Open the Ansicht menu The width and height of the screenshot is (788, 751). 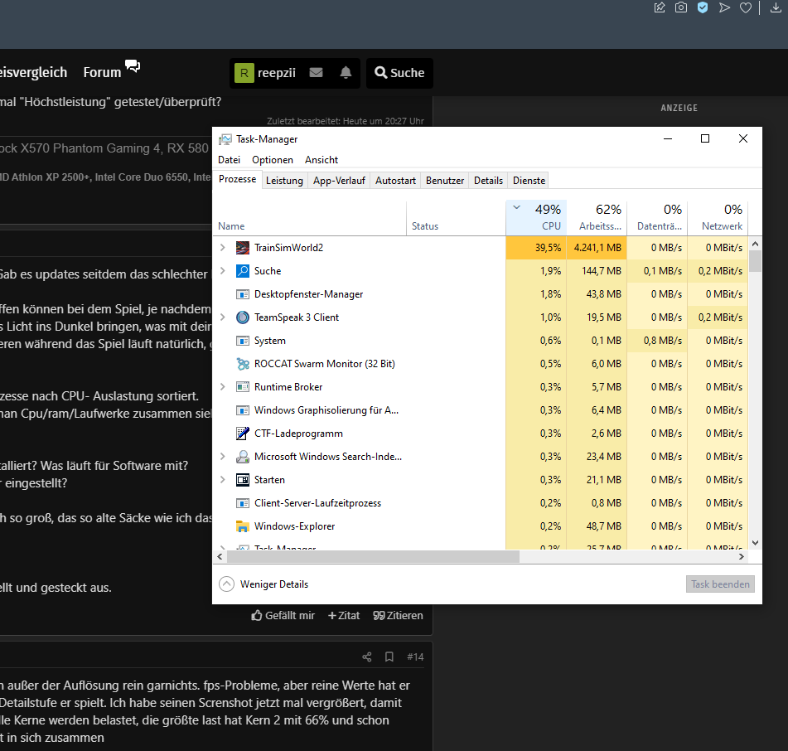321,160
